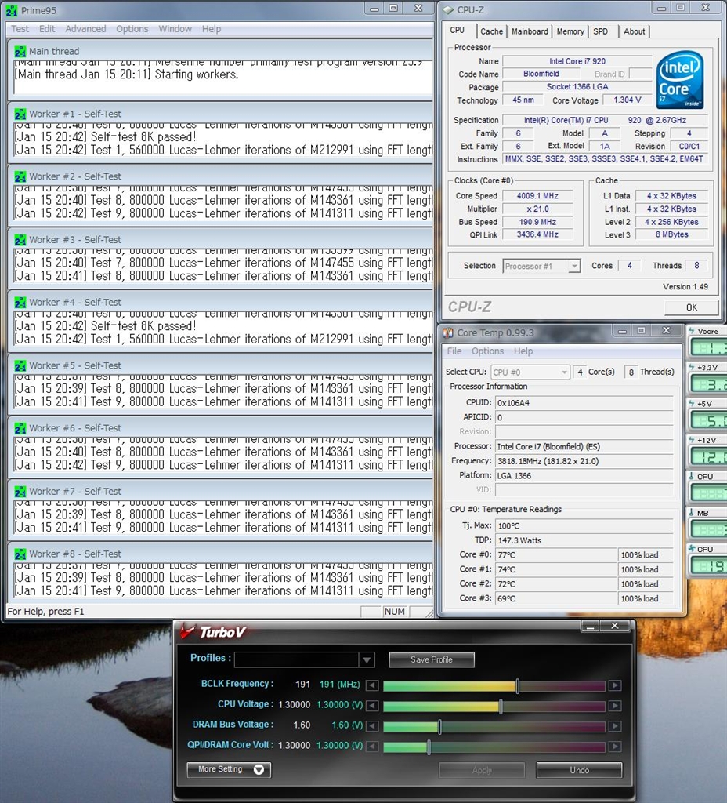Open the Prime95 Window menu

pos(175,29)
